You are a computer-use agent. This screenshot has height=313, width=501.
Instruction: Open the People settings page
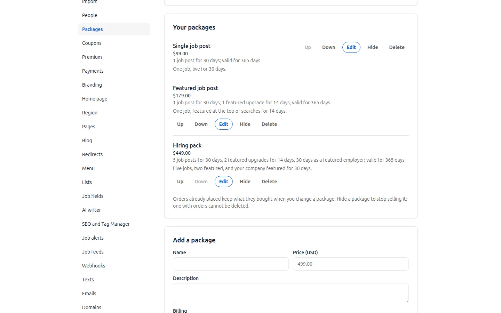coord(114,15)
